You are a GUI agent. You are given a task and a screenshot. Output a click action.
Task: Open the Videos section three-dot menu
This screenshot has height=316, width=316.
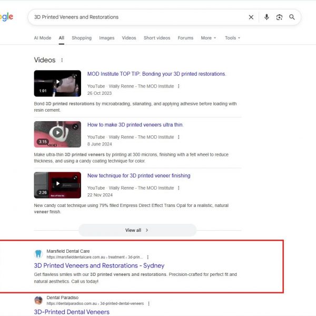tap(62, 60)
